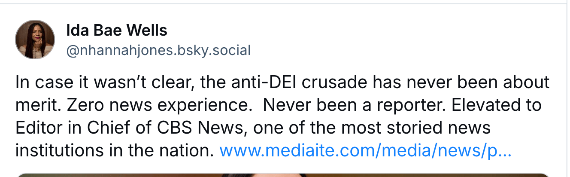Viewport: 570px width, 177px height.
Task: Click the embedded link card preview image
Action: click(x=283, y=174)
